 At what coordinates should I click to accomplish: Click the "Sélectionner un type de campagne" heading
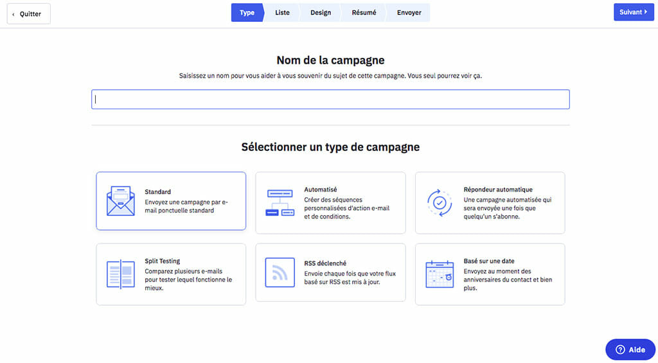point(331,147)
